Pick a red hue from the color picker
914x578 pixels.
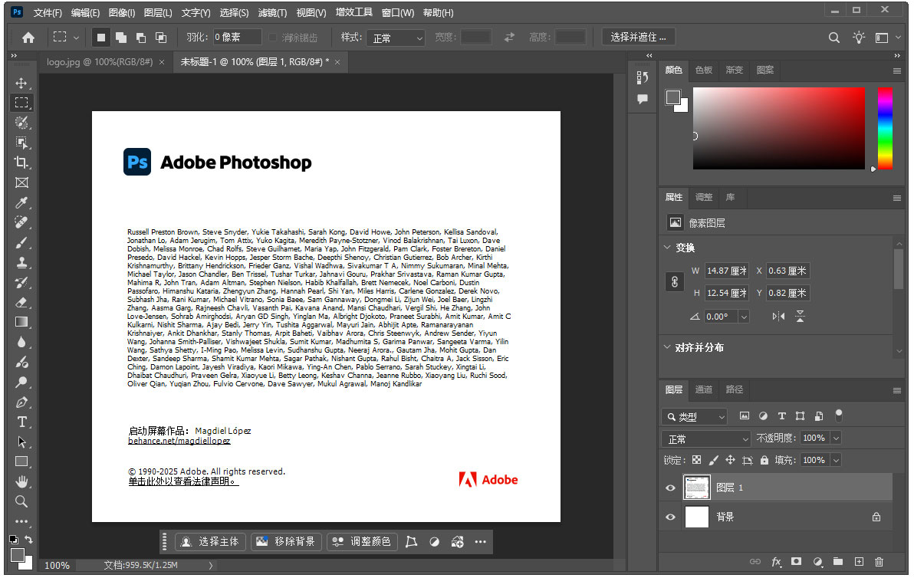click(883, 92)
